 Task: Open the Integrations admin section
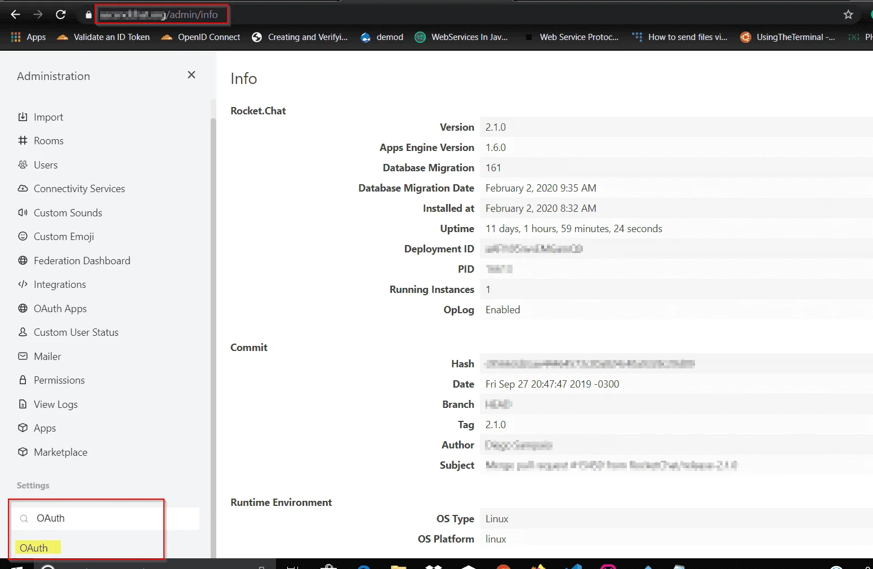coord(60,284)
